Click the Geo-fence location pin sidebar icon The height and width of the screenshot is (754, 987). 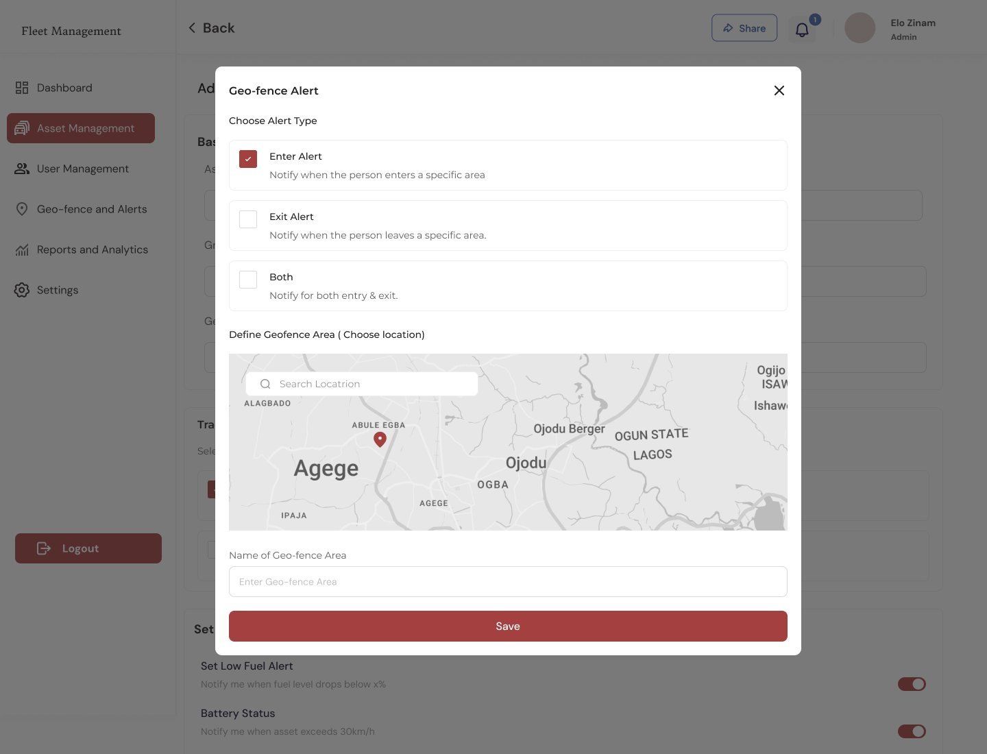pos(22,209)
